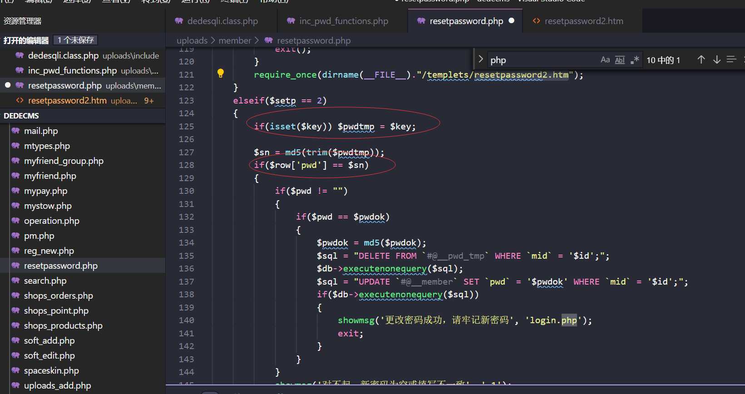The image size is (745, 394).
Task: Click the 资源管理器 panel title
Action: (x=22, y=21)
